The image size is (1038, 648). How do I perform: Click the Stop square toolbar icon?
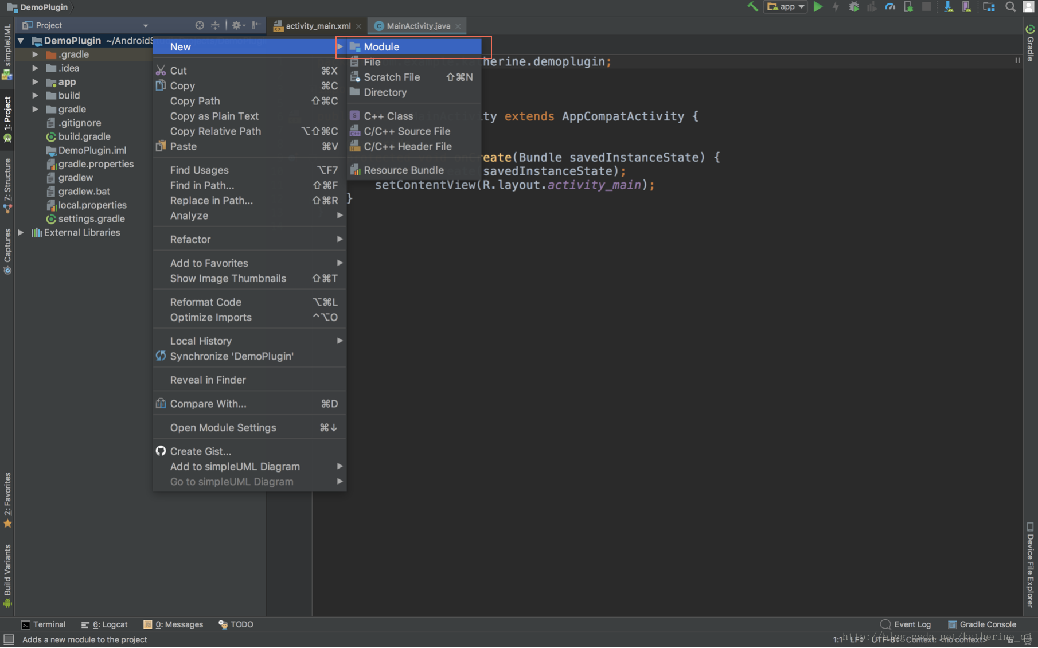click(926, 7)
